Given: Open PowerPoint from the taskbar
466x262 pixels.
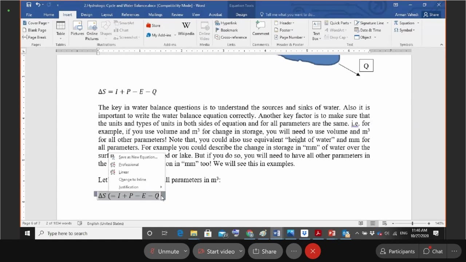Looking at the screenshot, I should click(332, 233).
